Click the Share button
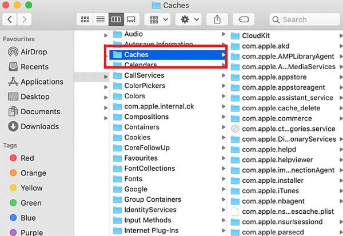The height and width of the screenshot is (236, 343). pyautogui.click(x=217, y=19)
